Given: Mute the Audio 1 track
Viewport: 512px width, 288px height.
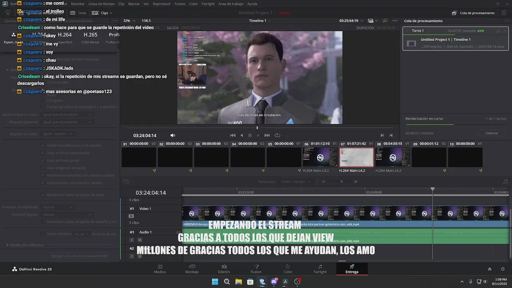Looking at the screenshot, I should pyautogui.click(x=140, y=240).
